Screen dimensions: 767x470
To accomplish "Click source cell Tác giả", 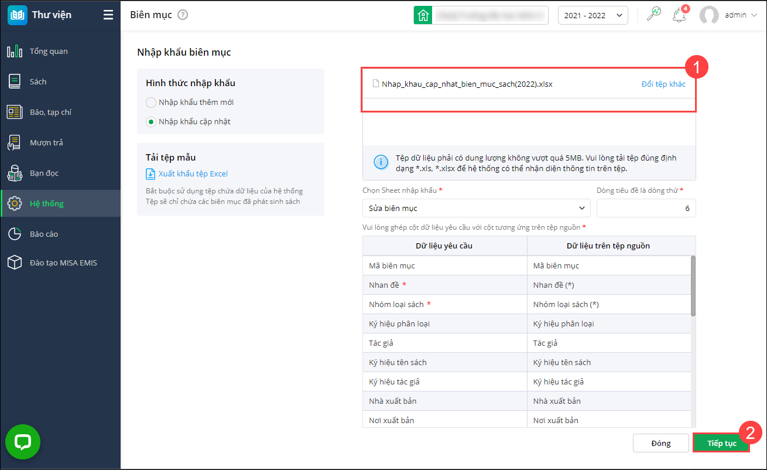I will pyautogui.click(x=609, y=343).
